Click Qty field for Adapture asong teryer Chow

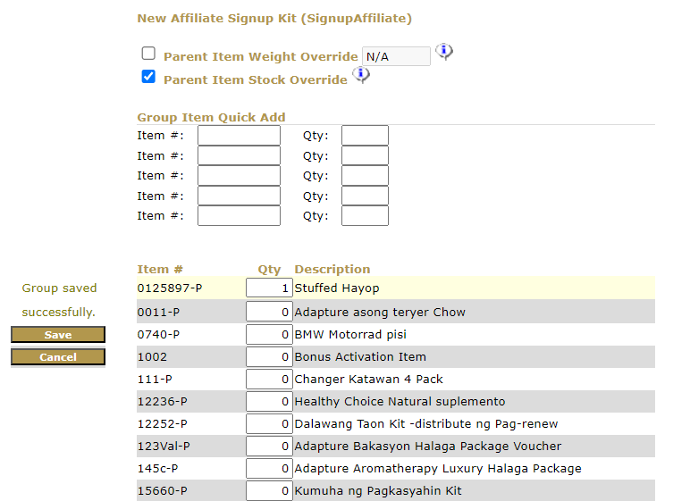click(269, 313)
